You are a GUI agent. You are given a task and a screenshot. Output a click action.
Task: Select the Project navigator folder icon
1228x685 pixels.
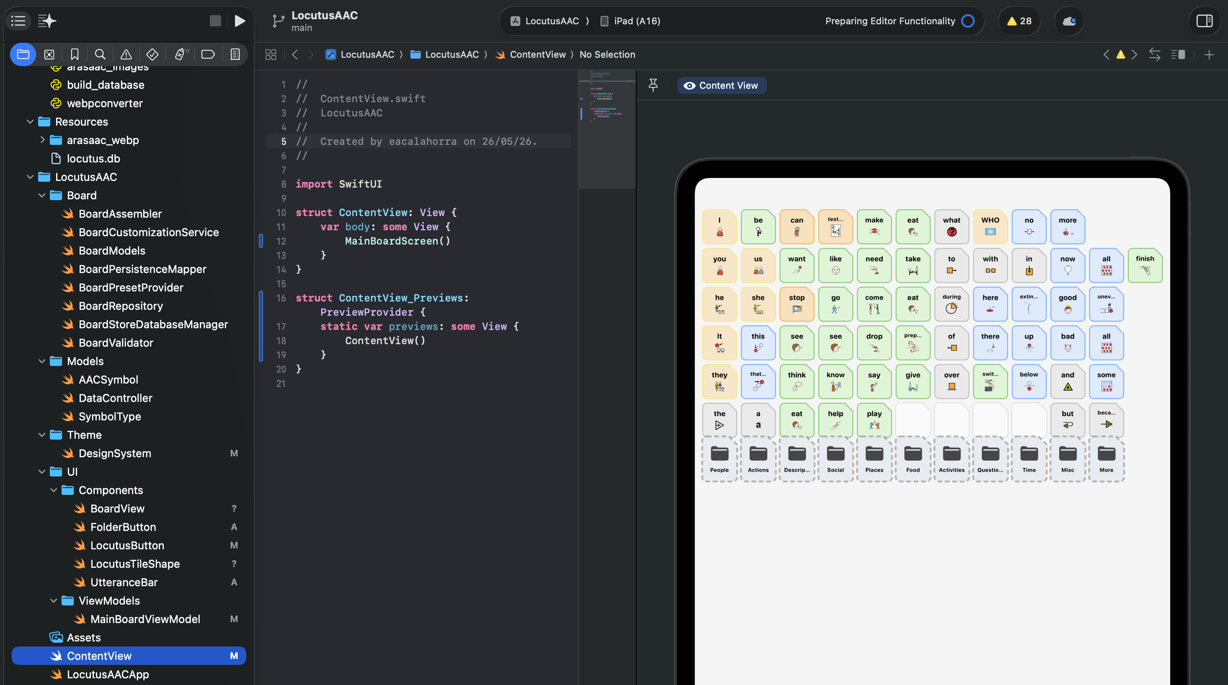(23, 54)
